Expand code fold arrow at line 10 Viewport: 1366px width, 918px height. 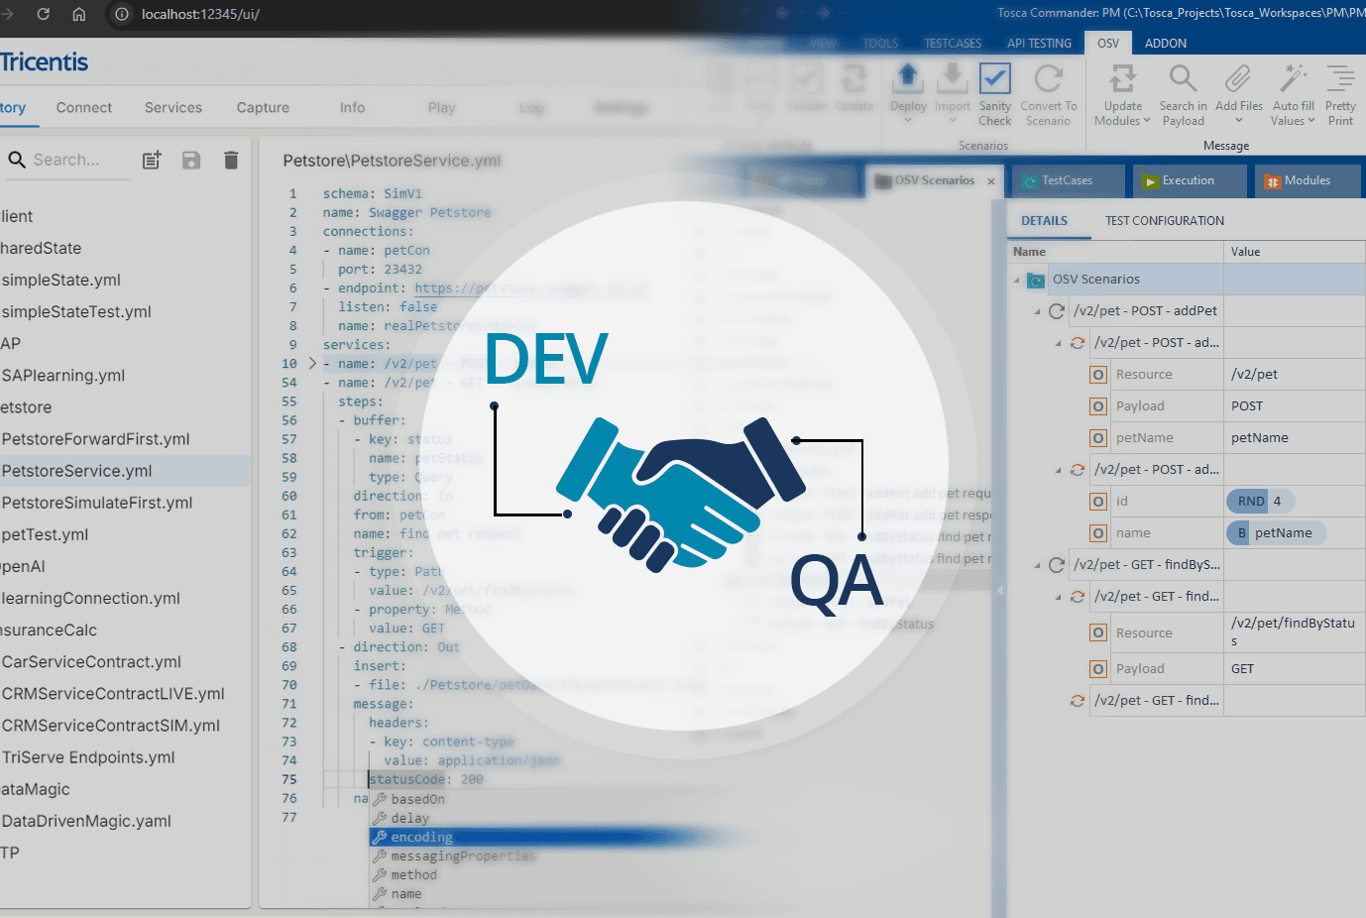click(x=312, y=364)
